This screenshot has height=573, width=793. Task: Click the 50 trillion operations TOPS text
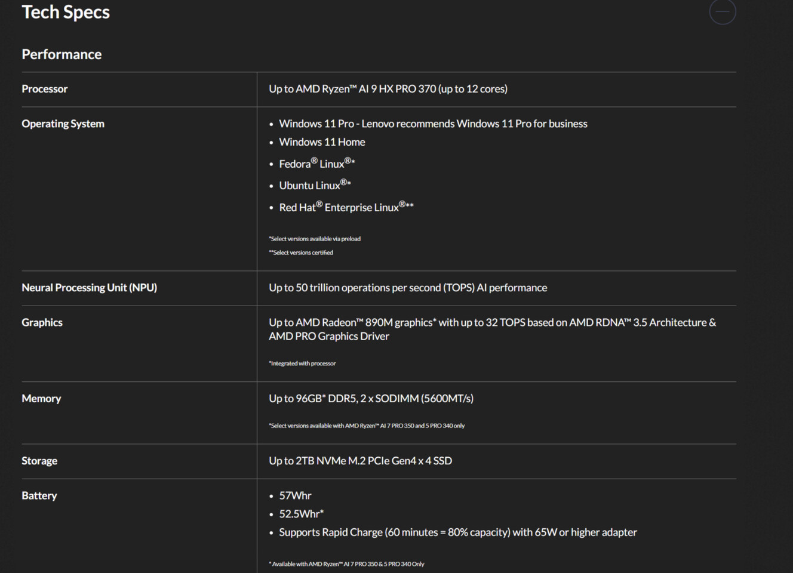point(407,288)
